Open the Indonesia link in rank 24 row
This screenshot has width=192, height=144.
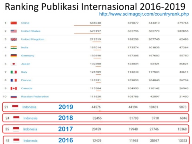coord(30,118)
